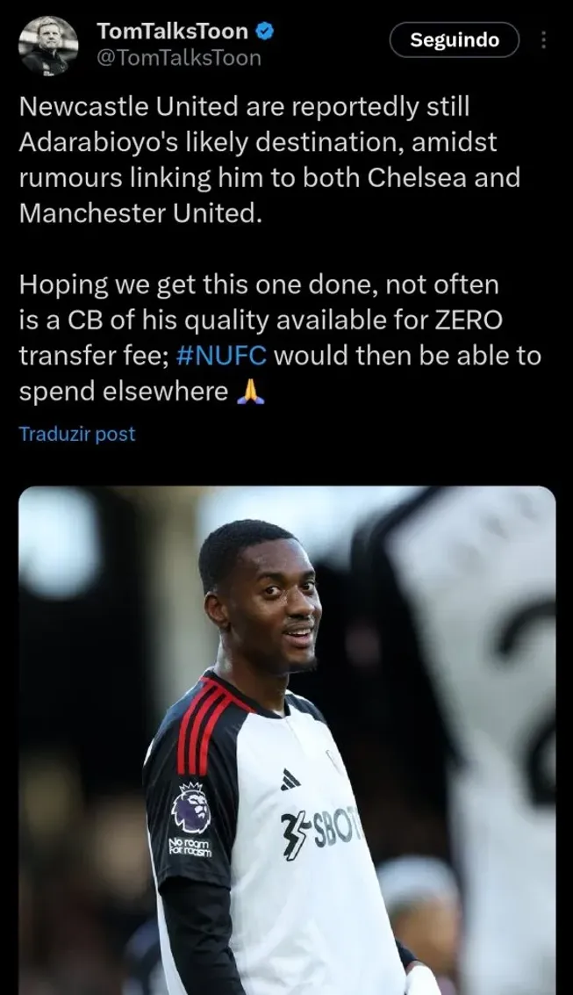This screenshot has width=573, height=995.
Task: Open the TomTalksToon display name
Action: pyautogui.click(x=172, y=31)
